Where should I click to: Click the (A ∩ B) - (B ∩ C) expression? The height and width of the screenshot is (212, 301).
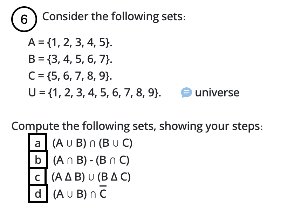point(91,160)
